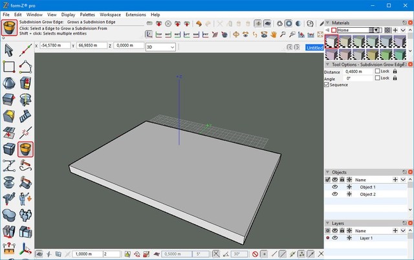
Task: Click the rectangle draw tool
Action: coord(10,67)
